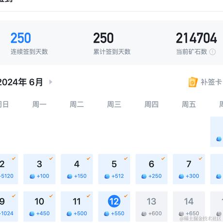Image resolution: width=223 pixels, height=223 pixels.
Task: Click the 周一 weekday header
Action: [39, 104]
